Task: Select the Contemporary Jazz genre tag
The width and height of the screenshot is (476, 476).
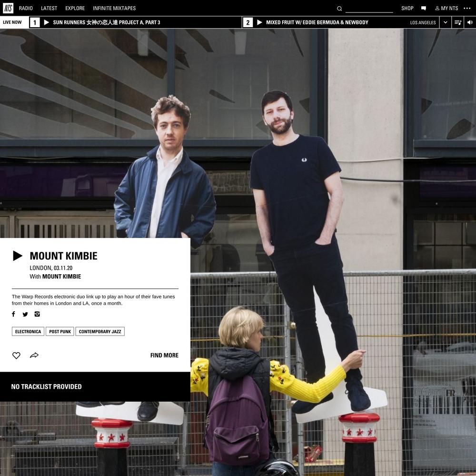Action: (100, 332)
